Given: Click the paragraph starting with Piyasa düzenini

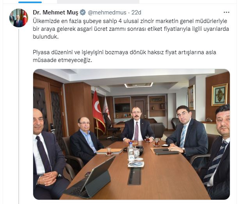Looking at the screenshot, I should tap(124, 56).
